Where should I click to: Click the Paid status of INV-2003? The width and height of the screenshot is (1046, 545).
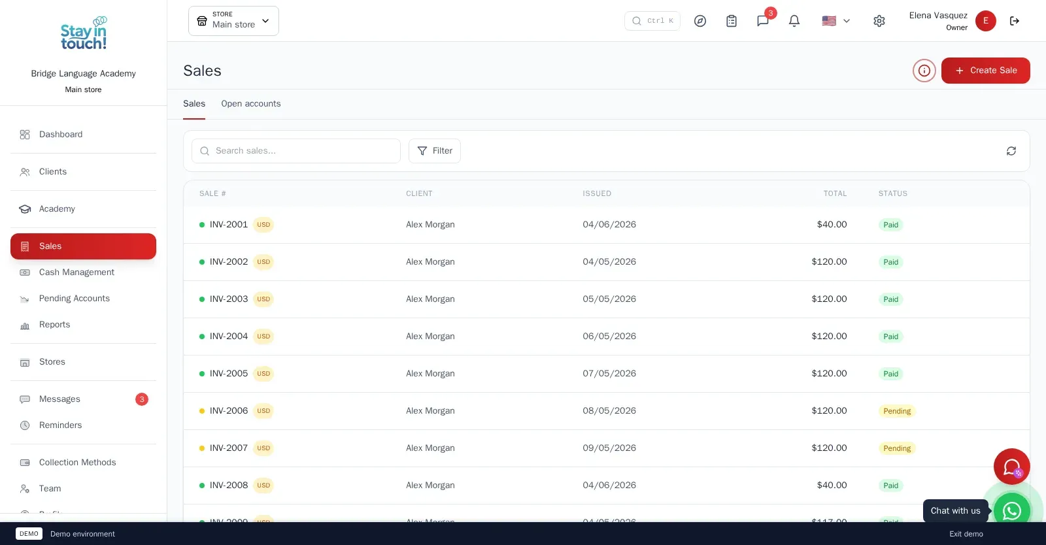pos(891,299)
